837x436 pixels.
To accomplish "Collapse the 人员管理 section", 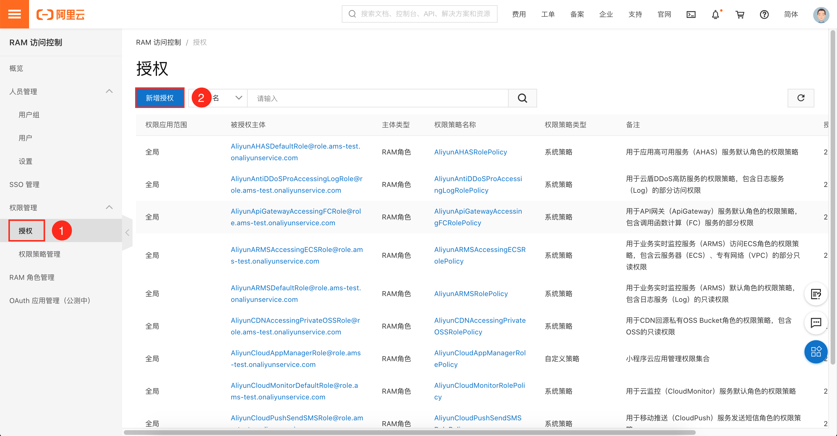I will [x=109, y=91].
